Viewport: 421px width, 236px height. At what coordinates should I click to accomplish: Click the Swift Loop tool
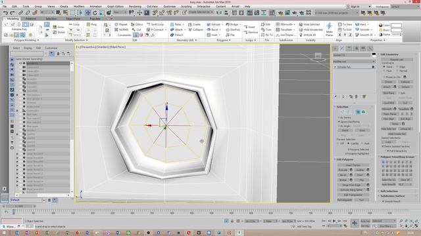pos(155,24)
